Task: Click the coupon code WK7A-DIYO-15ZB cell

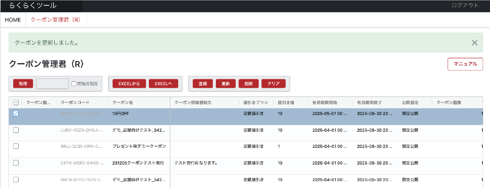Action: coord(82,180)
